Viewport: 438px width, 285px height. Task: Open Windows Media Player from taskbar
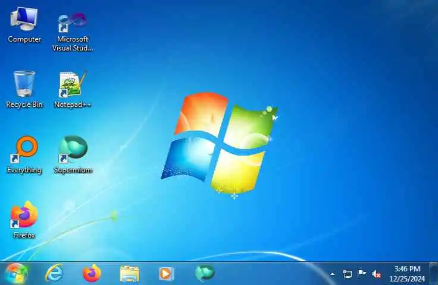click(167, 274)
